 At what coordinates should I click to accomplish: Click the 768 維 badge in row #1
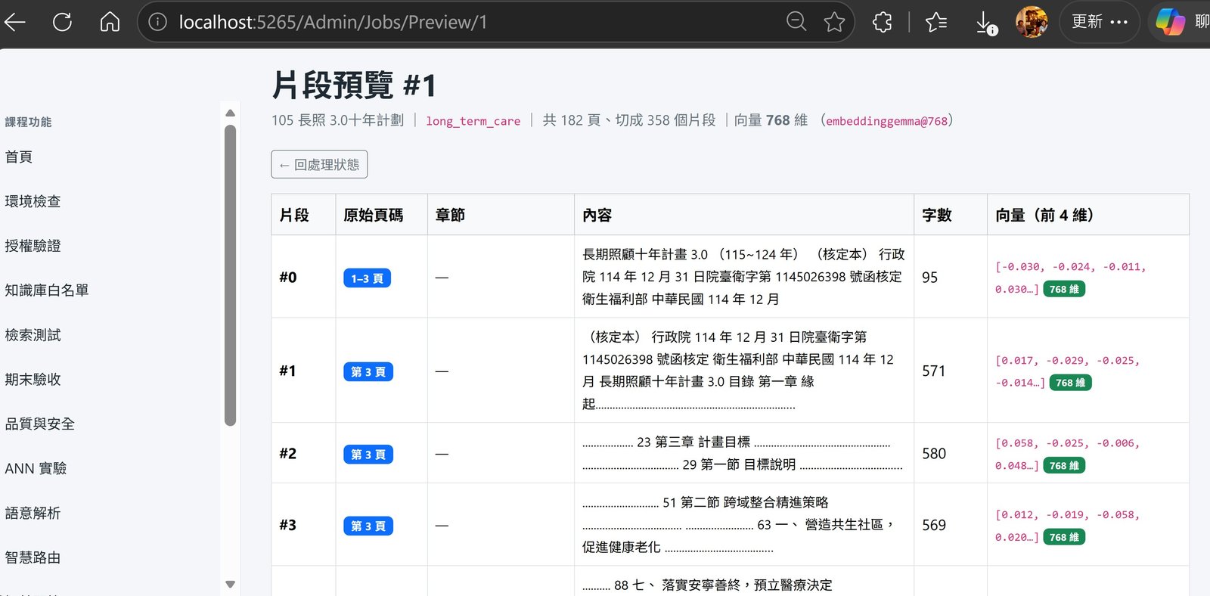pyautogui.click(x=1070, y=383)
